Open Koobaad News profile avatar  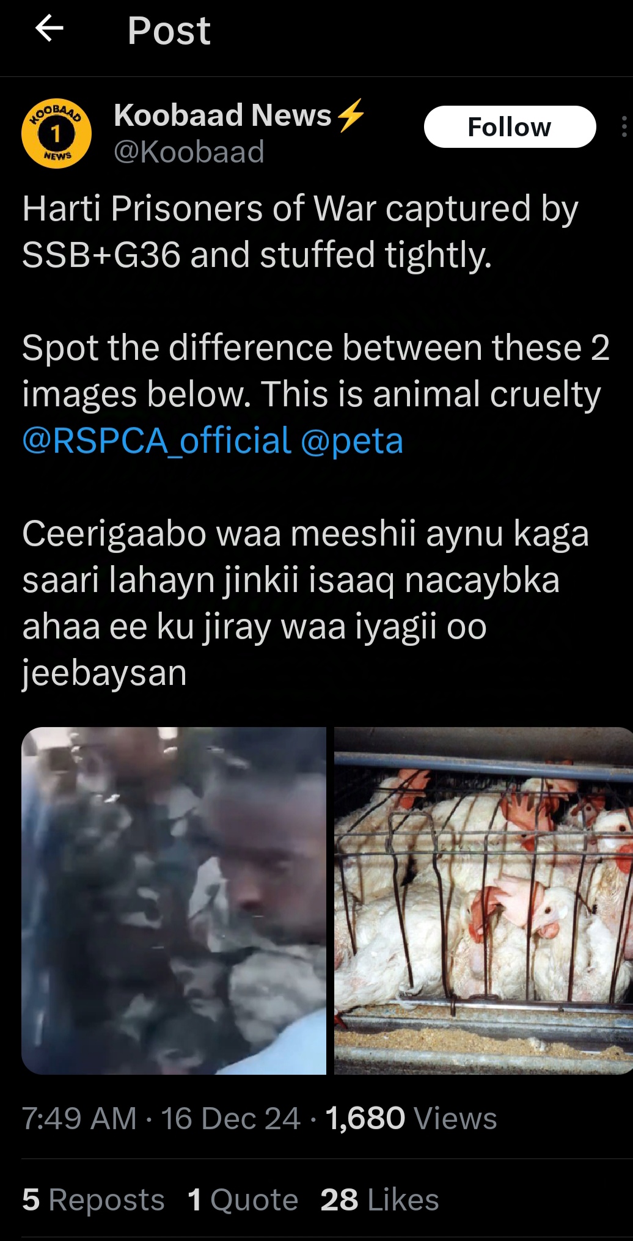56,133
